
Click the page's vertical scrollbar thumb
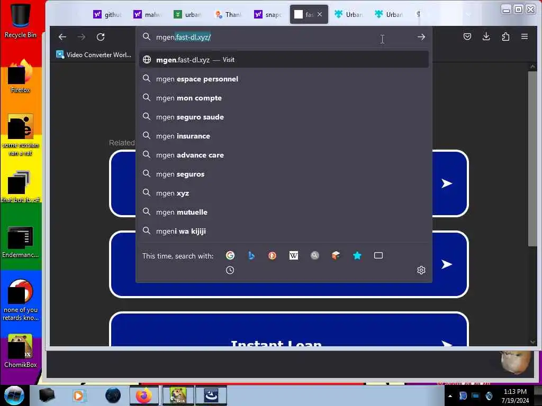[532, 159]
